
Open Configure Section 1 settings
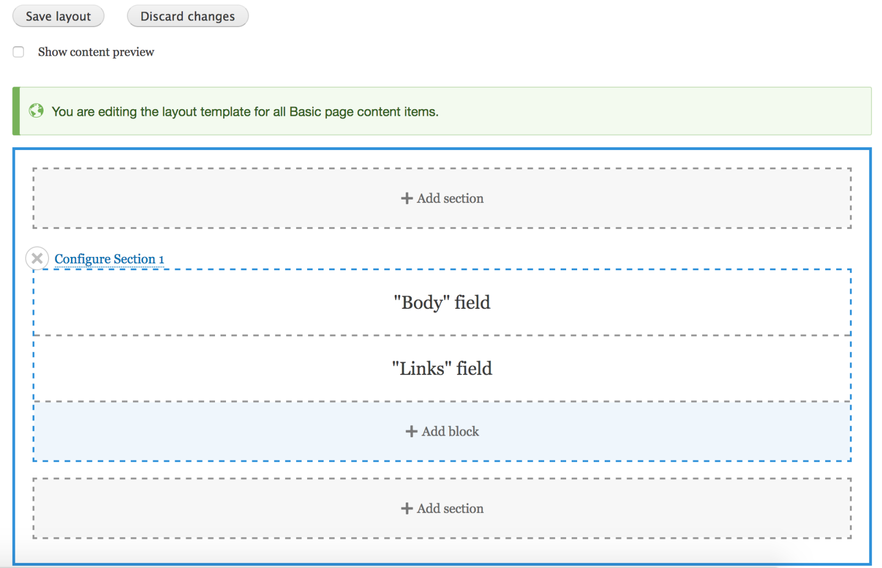[x=109, y=259]
